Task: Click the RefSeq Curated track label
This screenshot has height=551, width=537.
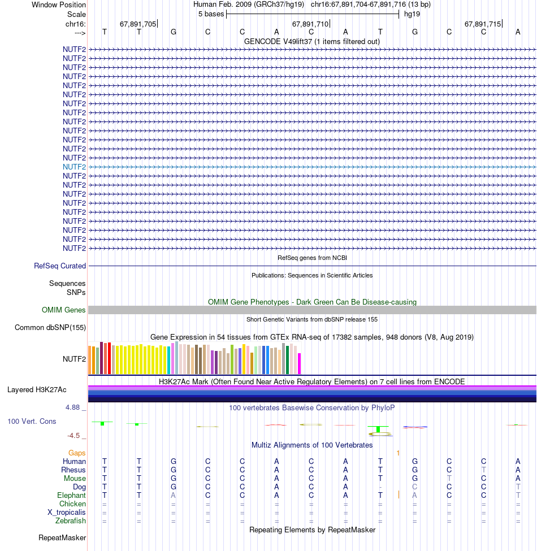Action: 60,266
